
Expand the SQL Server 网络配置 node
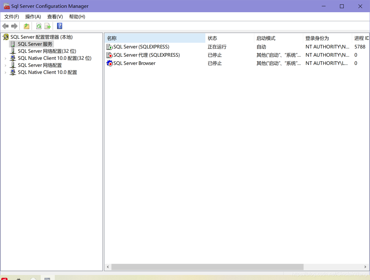[5, 65]
